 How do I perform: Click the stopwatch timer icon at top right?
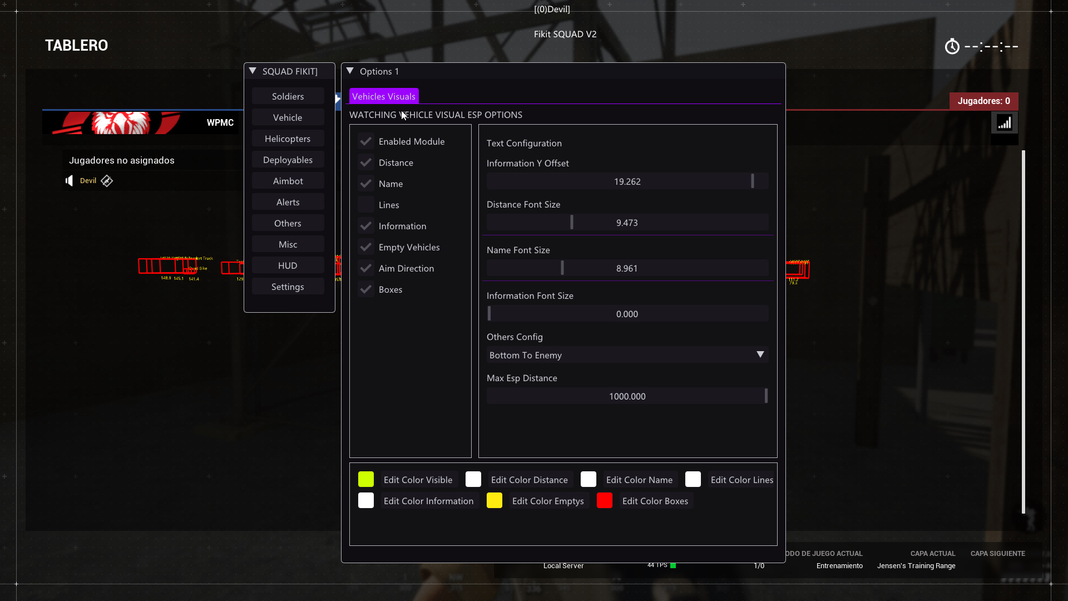click(952, 47)
